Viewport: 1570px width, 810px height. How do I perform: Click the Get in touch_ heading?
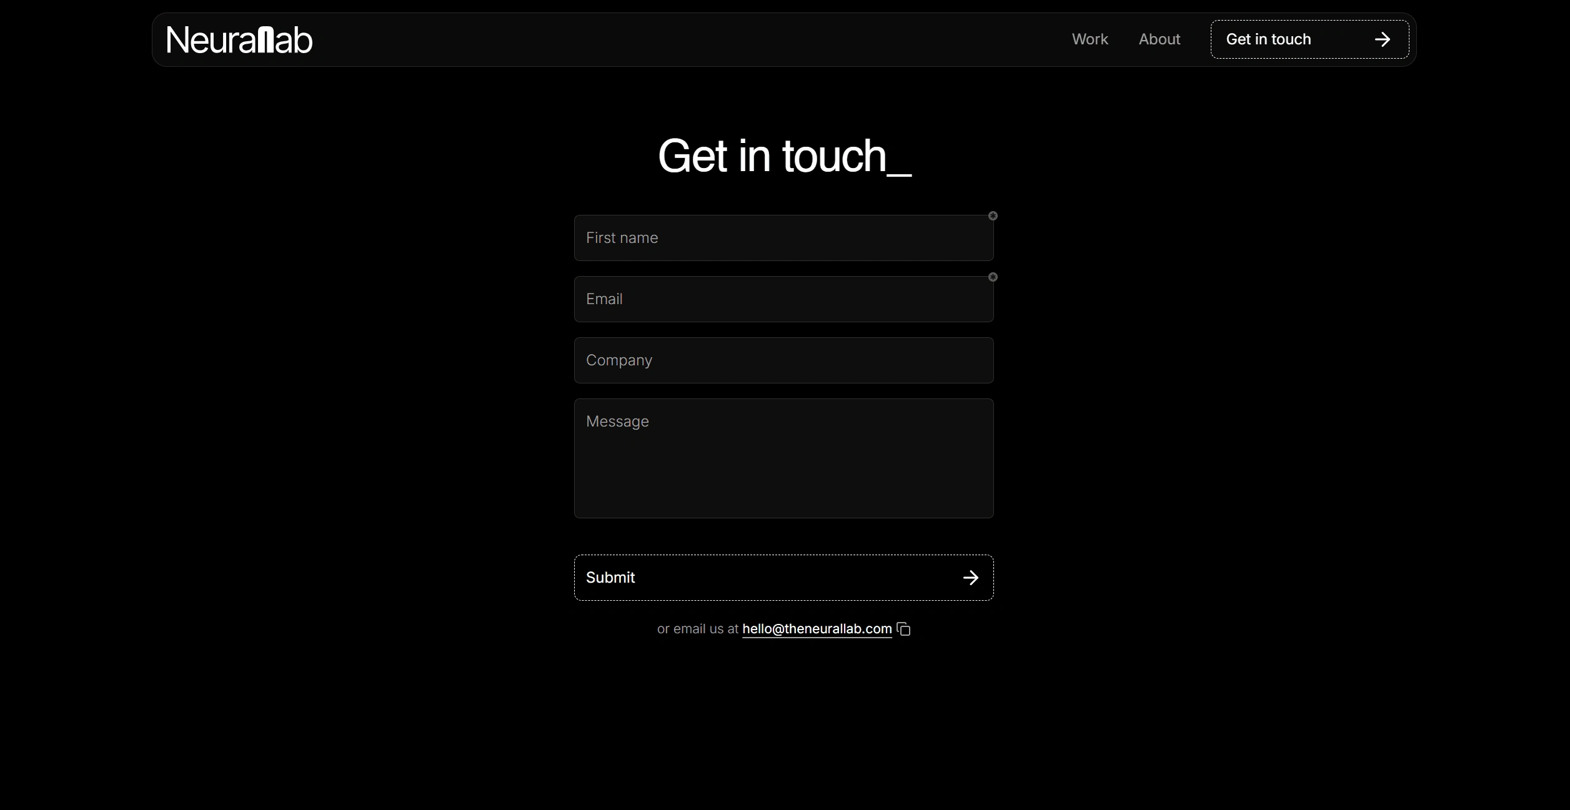pos(785,156)
